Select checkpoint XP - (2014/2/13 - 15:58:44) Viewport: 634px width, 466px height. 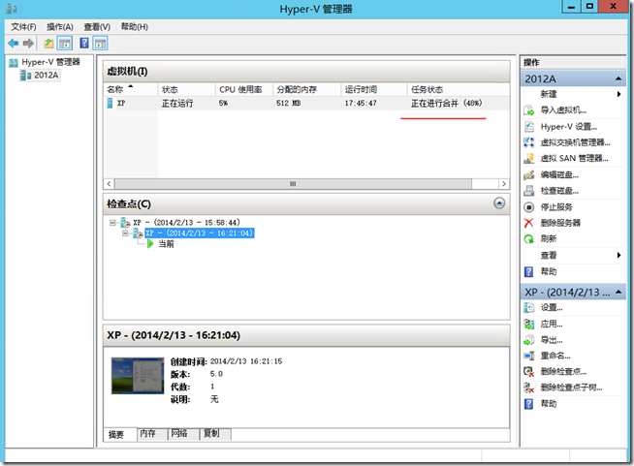187,223
